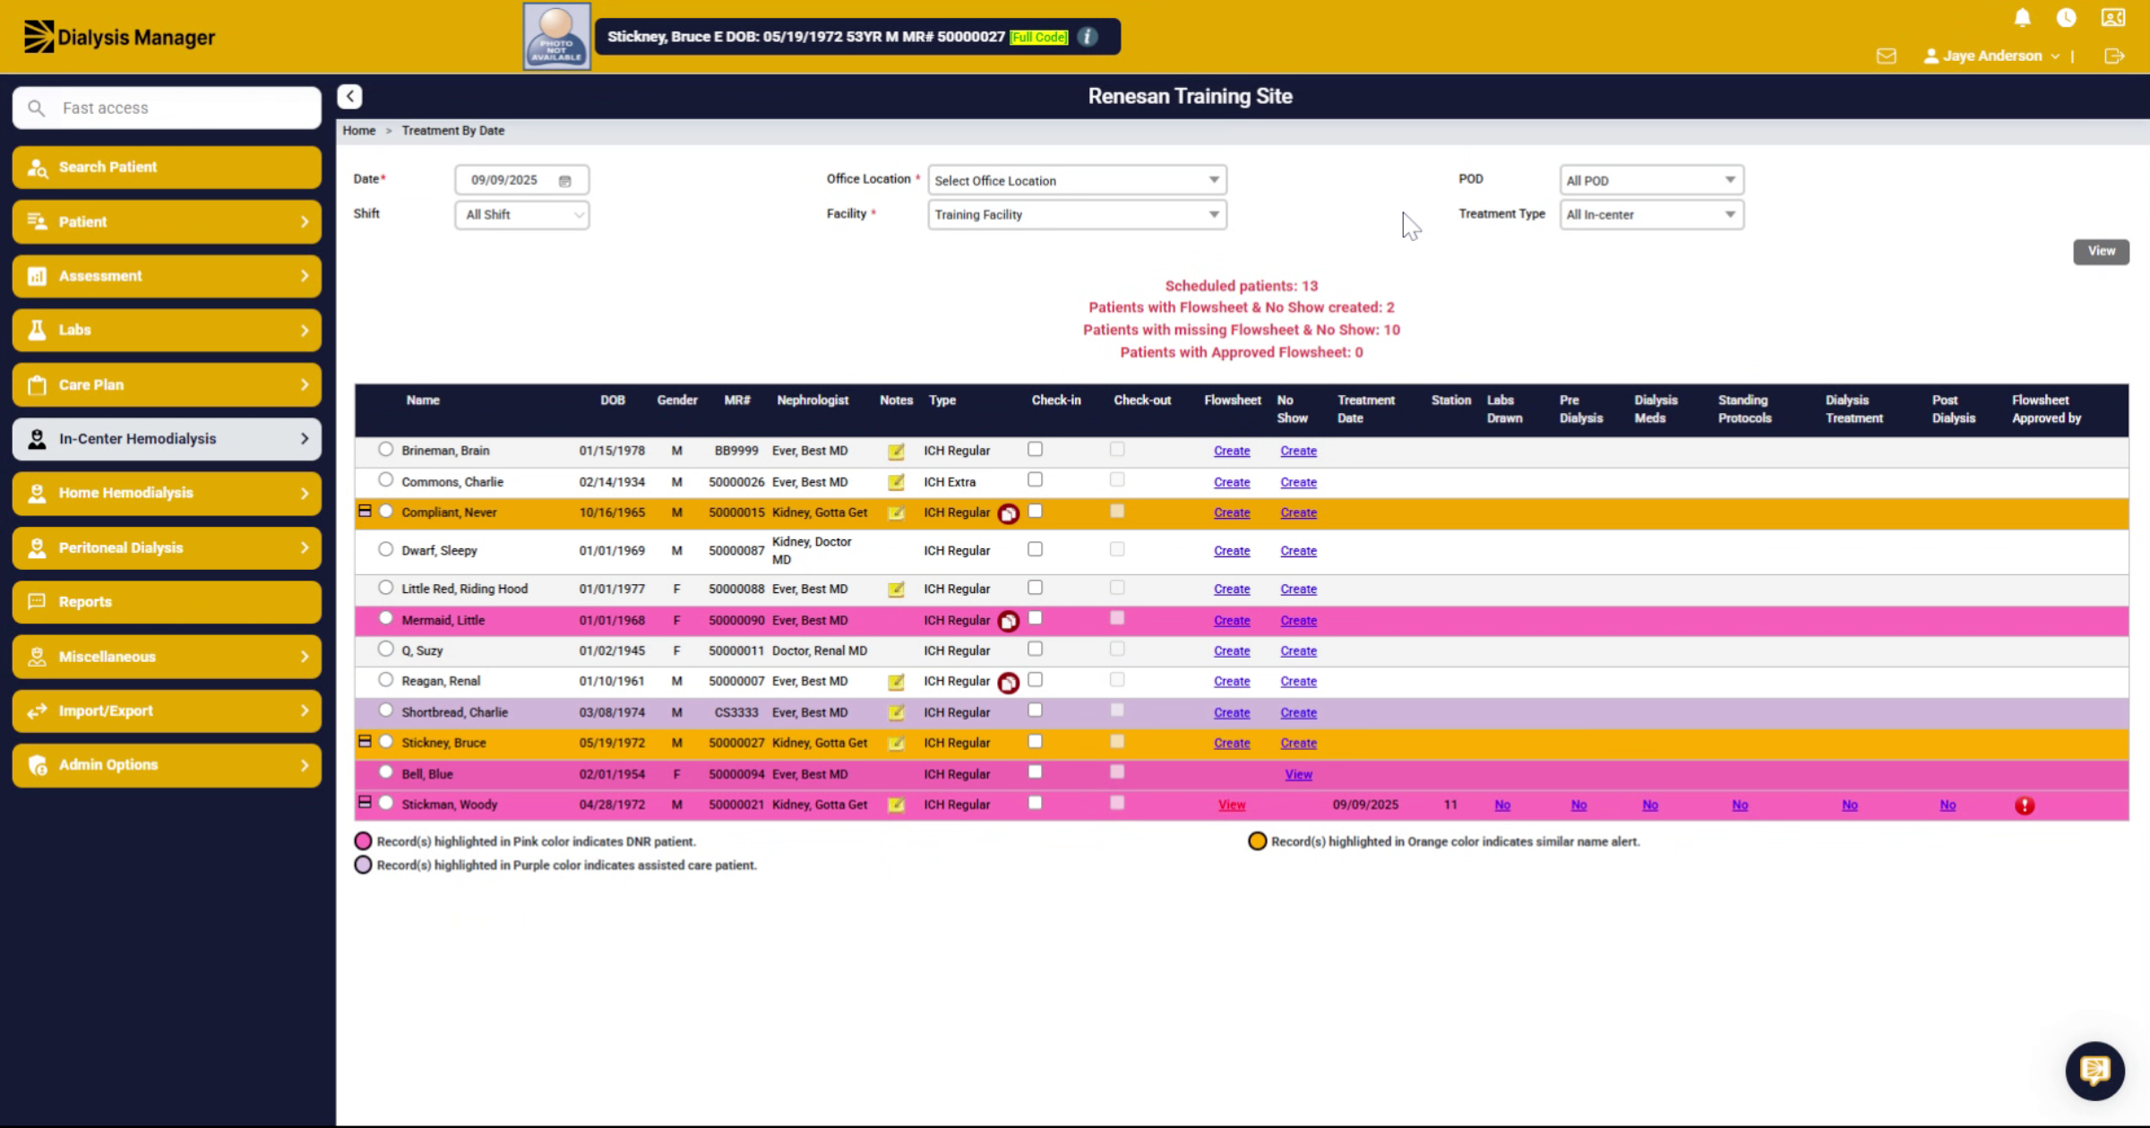Open the Reports menu item

(167, 602)
